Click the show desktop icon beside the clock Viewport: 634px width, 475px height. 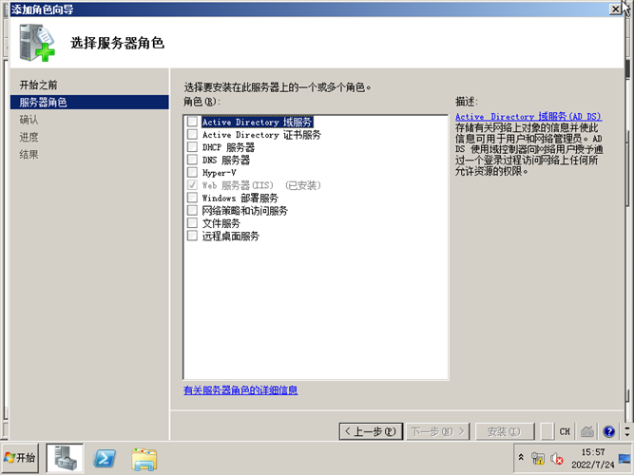click(x=624, y=459)
